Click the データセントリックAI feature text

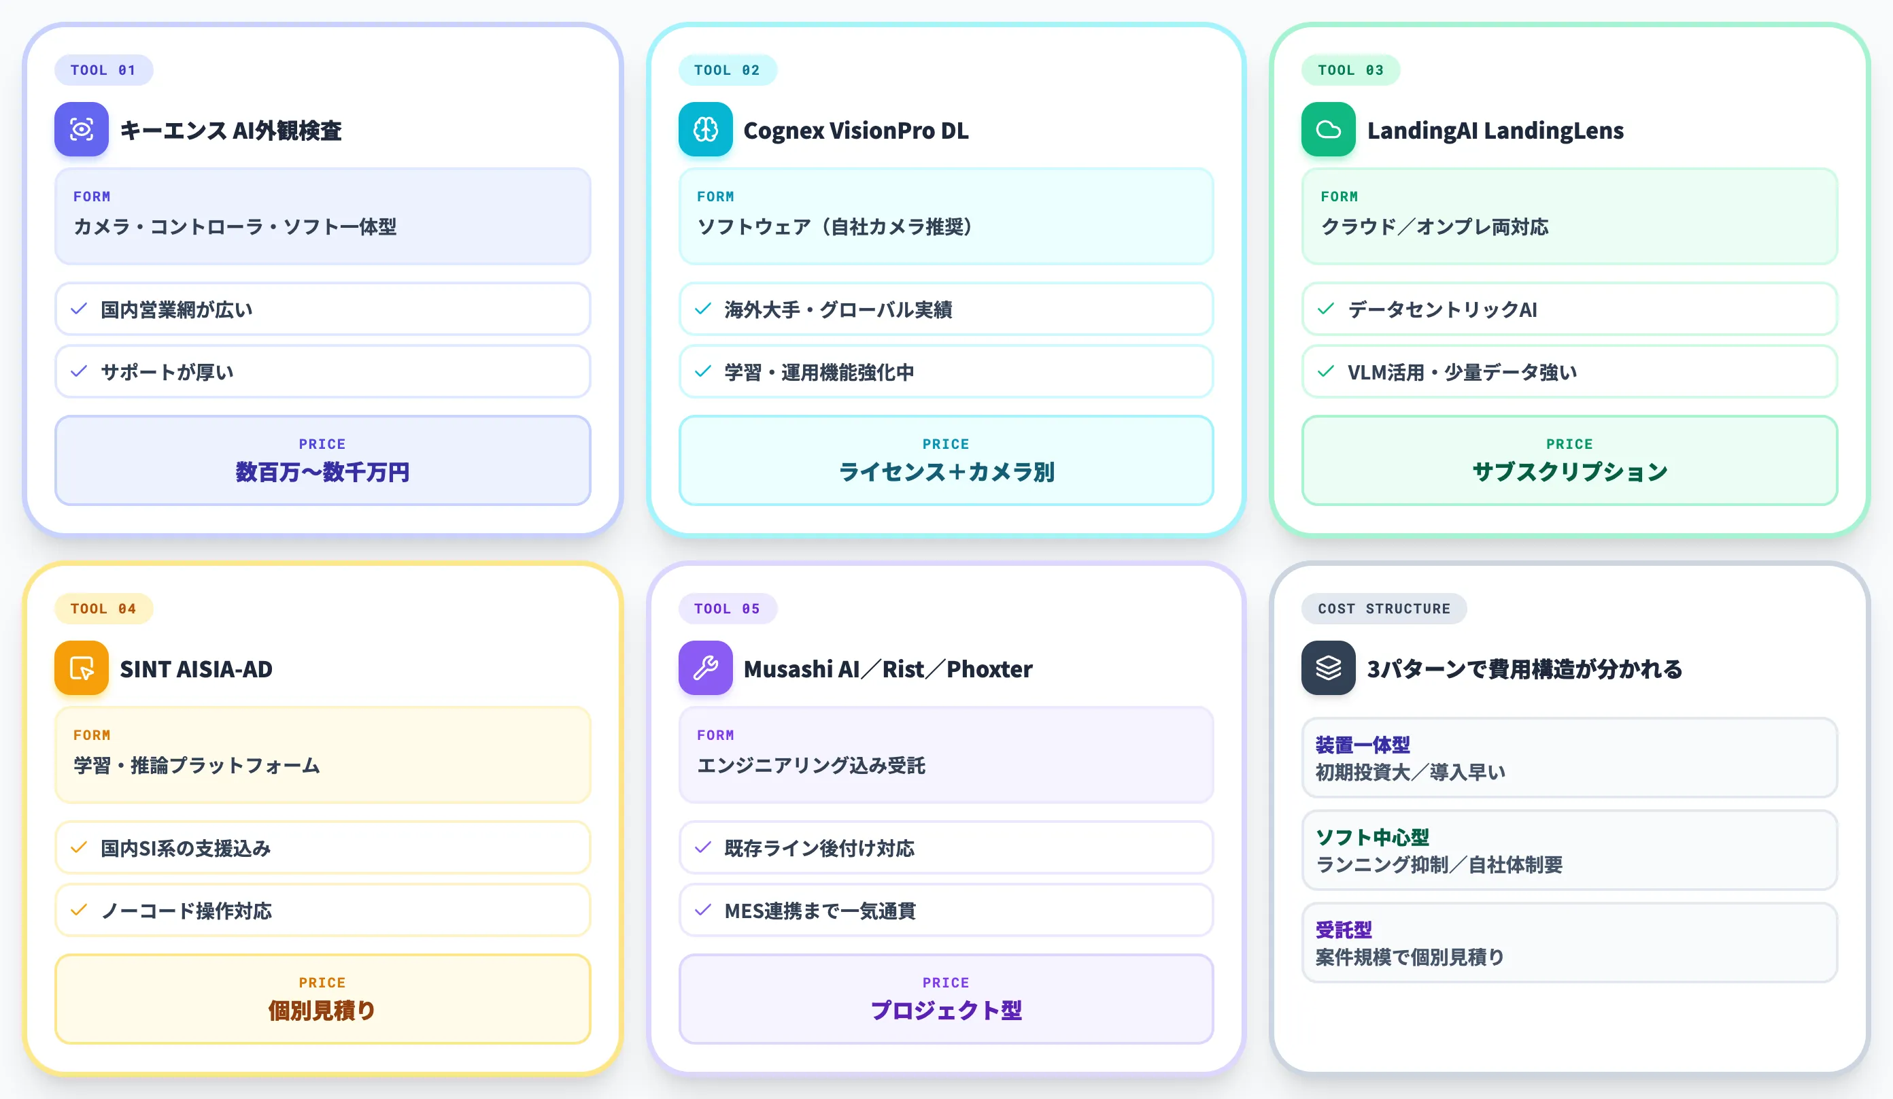[1442, 309]
